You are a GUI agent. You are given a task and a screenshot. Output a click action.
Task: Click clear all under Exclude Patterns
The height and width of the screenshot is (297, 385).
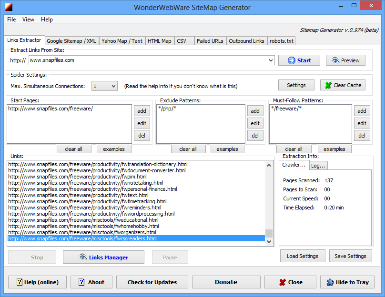click(x=188, y=149)
